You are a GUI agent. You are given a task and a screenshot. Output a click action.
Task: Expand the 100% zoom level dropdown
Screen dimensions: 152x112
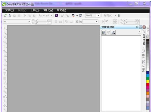98,15
